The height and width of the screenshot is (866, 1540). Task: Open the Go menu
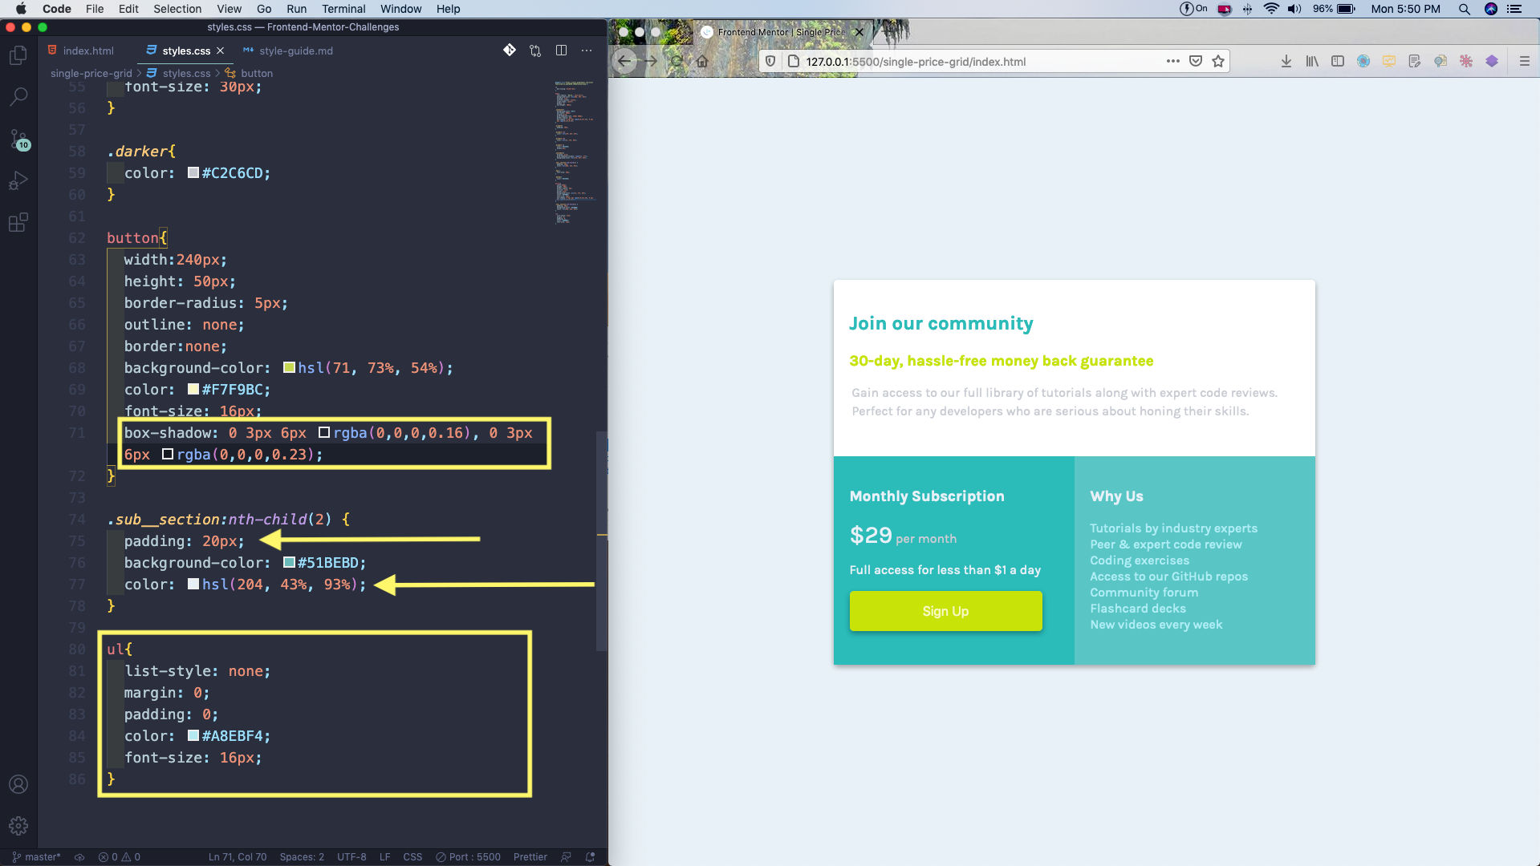point(264,9)
